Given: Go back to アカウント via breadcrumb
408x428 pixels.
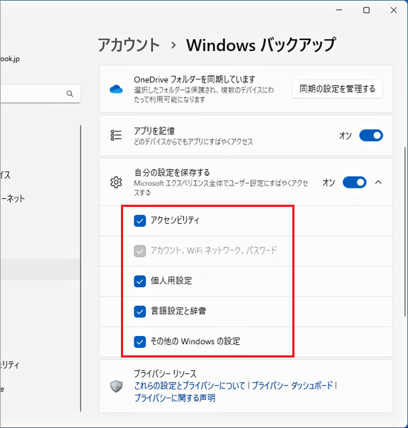Looking at the screenshot, I should (x=129, y=45).
